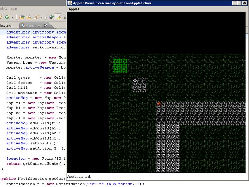Click the red monster sprite on the map

(x=159, y=103)
